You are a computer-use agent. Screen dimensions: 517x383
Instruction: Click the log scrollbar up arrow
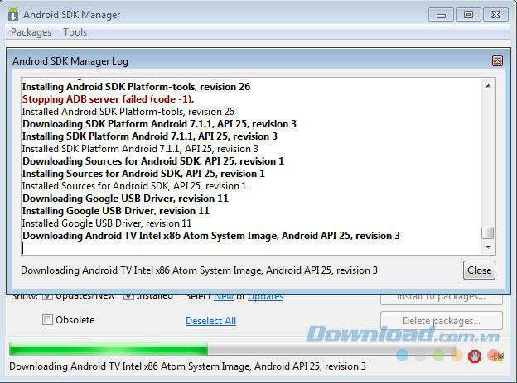(x=488, y=86)
